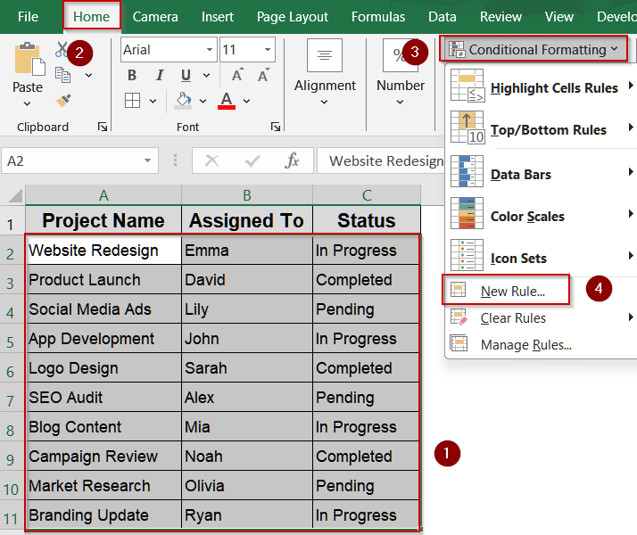This screenshot has height=535, width=637.
Task: Open the Conditional Formatting dropdown
Action: [x=533, y=49]
